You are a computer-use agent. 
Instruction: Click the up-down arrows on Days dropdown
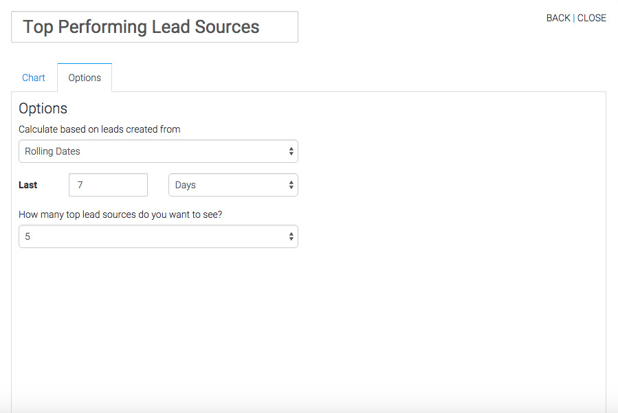tap(291, 185)
